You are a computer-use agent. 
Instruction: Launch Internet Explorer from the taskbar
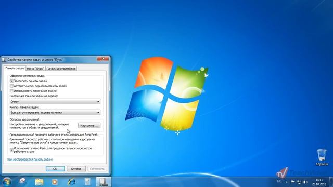tap(72, 182)
